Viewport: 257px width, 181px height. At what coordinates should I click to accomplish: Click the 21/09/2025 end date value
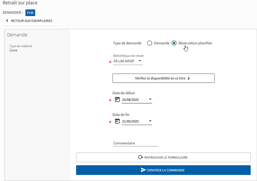(130, 121)
